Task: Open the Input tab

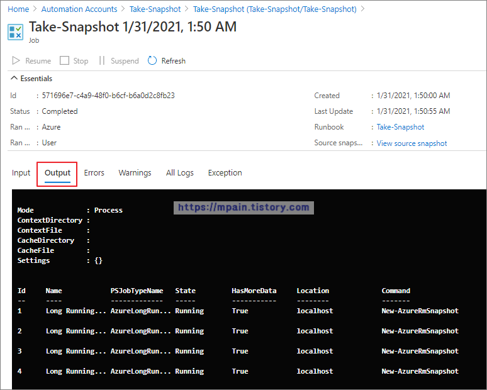Action: (x=21, y=172)
